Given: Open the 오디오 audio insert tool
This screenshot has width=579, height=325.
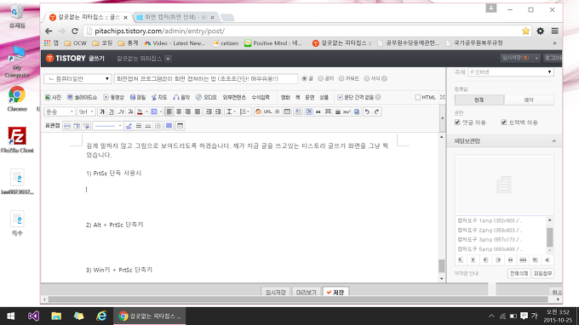Looking at the screenshot, I should [206, 97].
